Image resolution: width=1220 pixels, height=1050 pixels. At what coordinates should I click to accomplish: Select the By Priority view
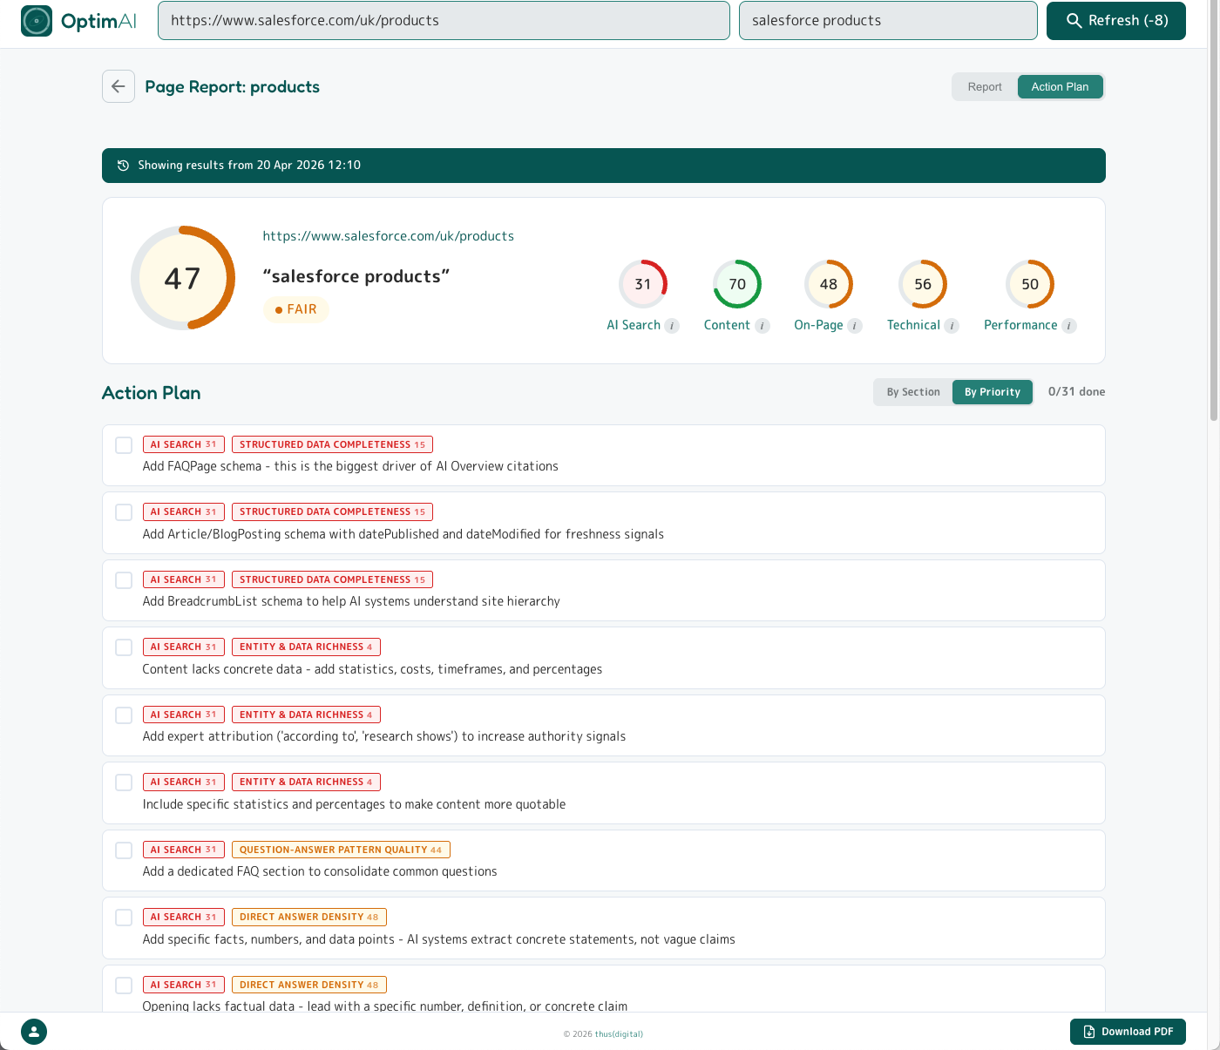993,392
